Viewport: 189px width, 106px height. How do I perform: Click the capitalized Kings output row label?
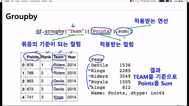pos(98,71)
